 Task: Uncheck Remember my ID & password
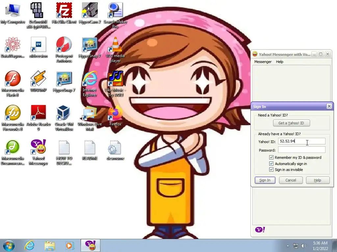pyautogui.click(x=271, y=157)
